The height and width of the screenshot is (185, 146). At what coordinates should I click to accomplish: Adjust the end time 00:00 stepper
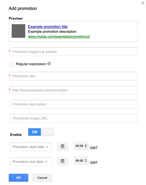click(x=86, y=161)
